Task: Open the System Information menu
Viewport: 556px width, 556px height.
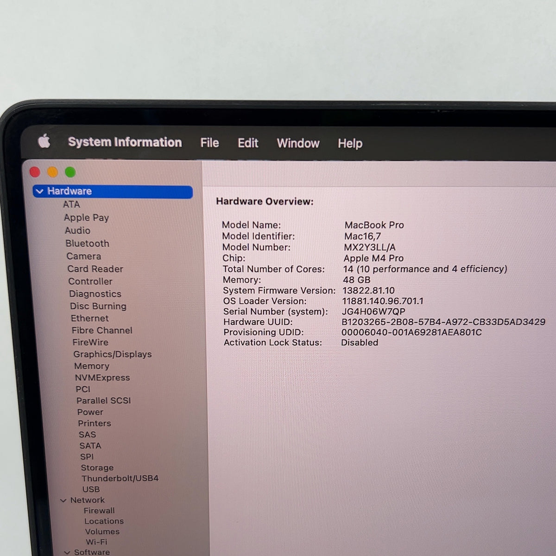Action: [125, 142]
